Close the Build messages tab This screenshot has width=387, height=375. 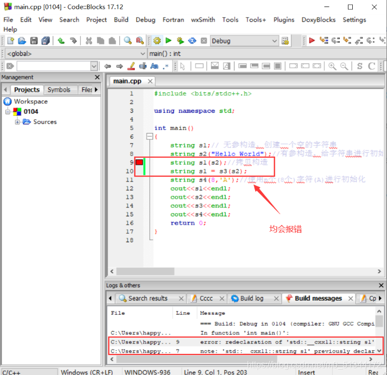tap(350, 299)
